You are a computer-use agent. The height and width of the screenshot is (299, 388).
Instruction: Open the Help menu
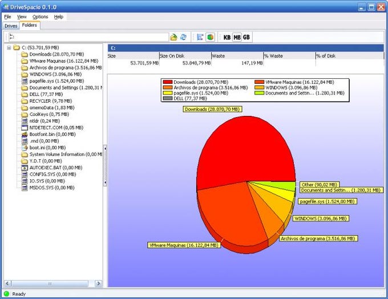(x=59, y=17)
